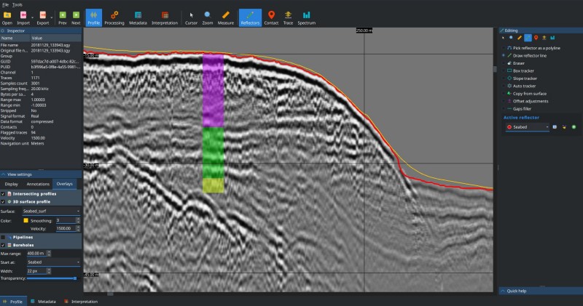Click the green add reflector icon

tap(574, 127)
